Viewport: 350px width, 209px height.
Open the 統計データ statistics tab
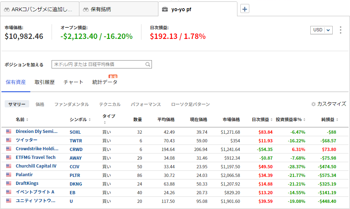pyautogui.click(x=105, y=82)
